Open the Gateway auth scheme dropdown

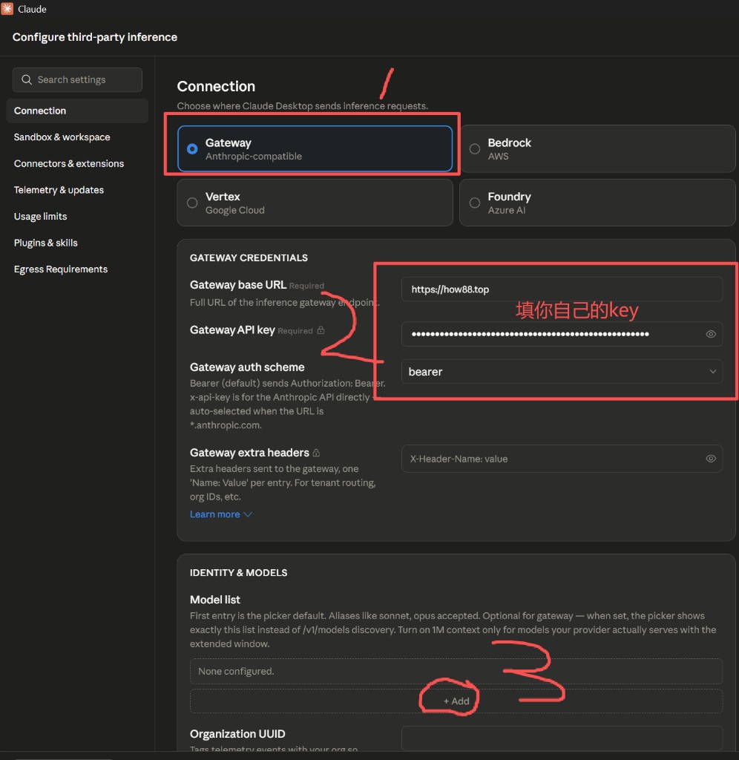[x=562, y=372]
